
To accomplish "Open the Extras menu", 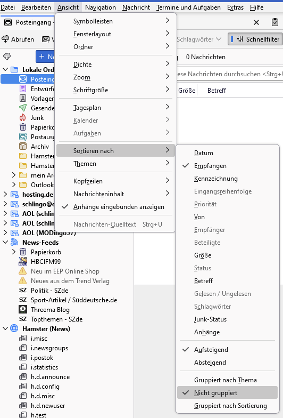I will point(235,7).
